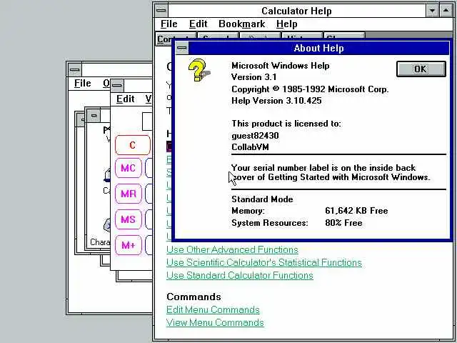
Task: Click the C clear button in Calculator
Action: (x=133, y=145)
